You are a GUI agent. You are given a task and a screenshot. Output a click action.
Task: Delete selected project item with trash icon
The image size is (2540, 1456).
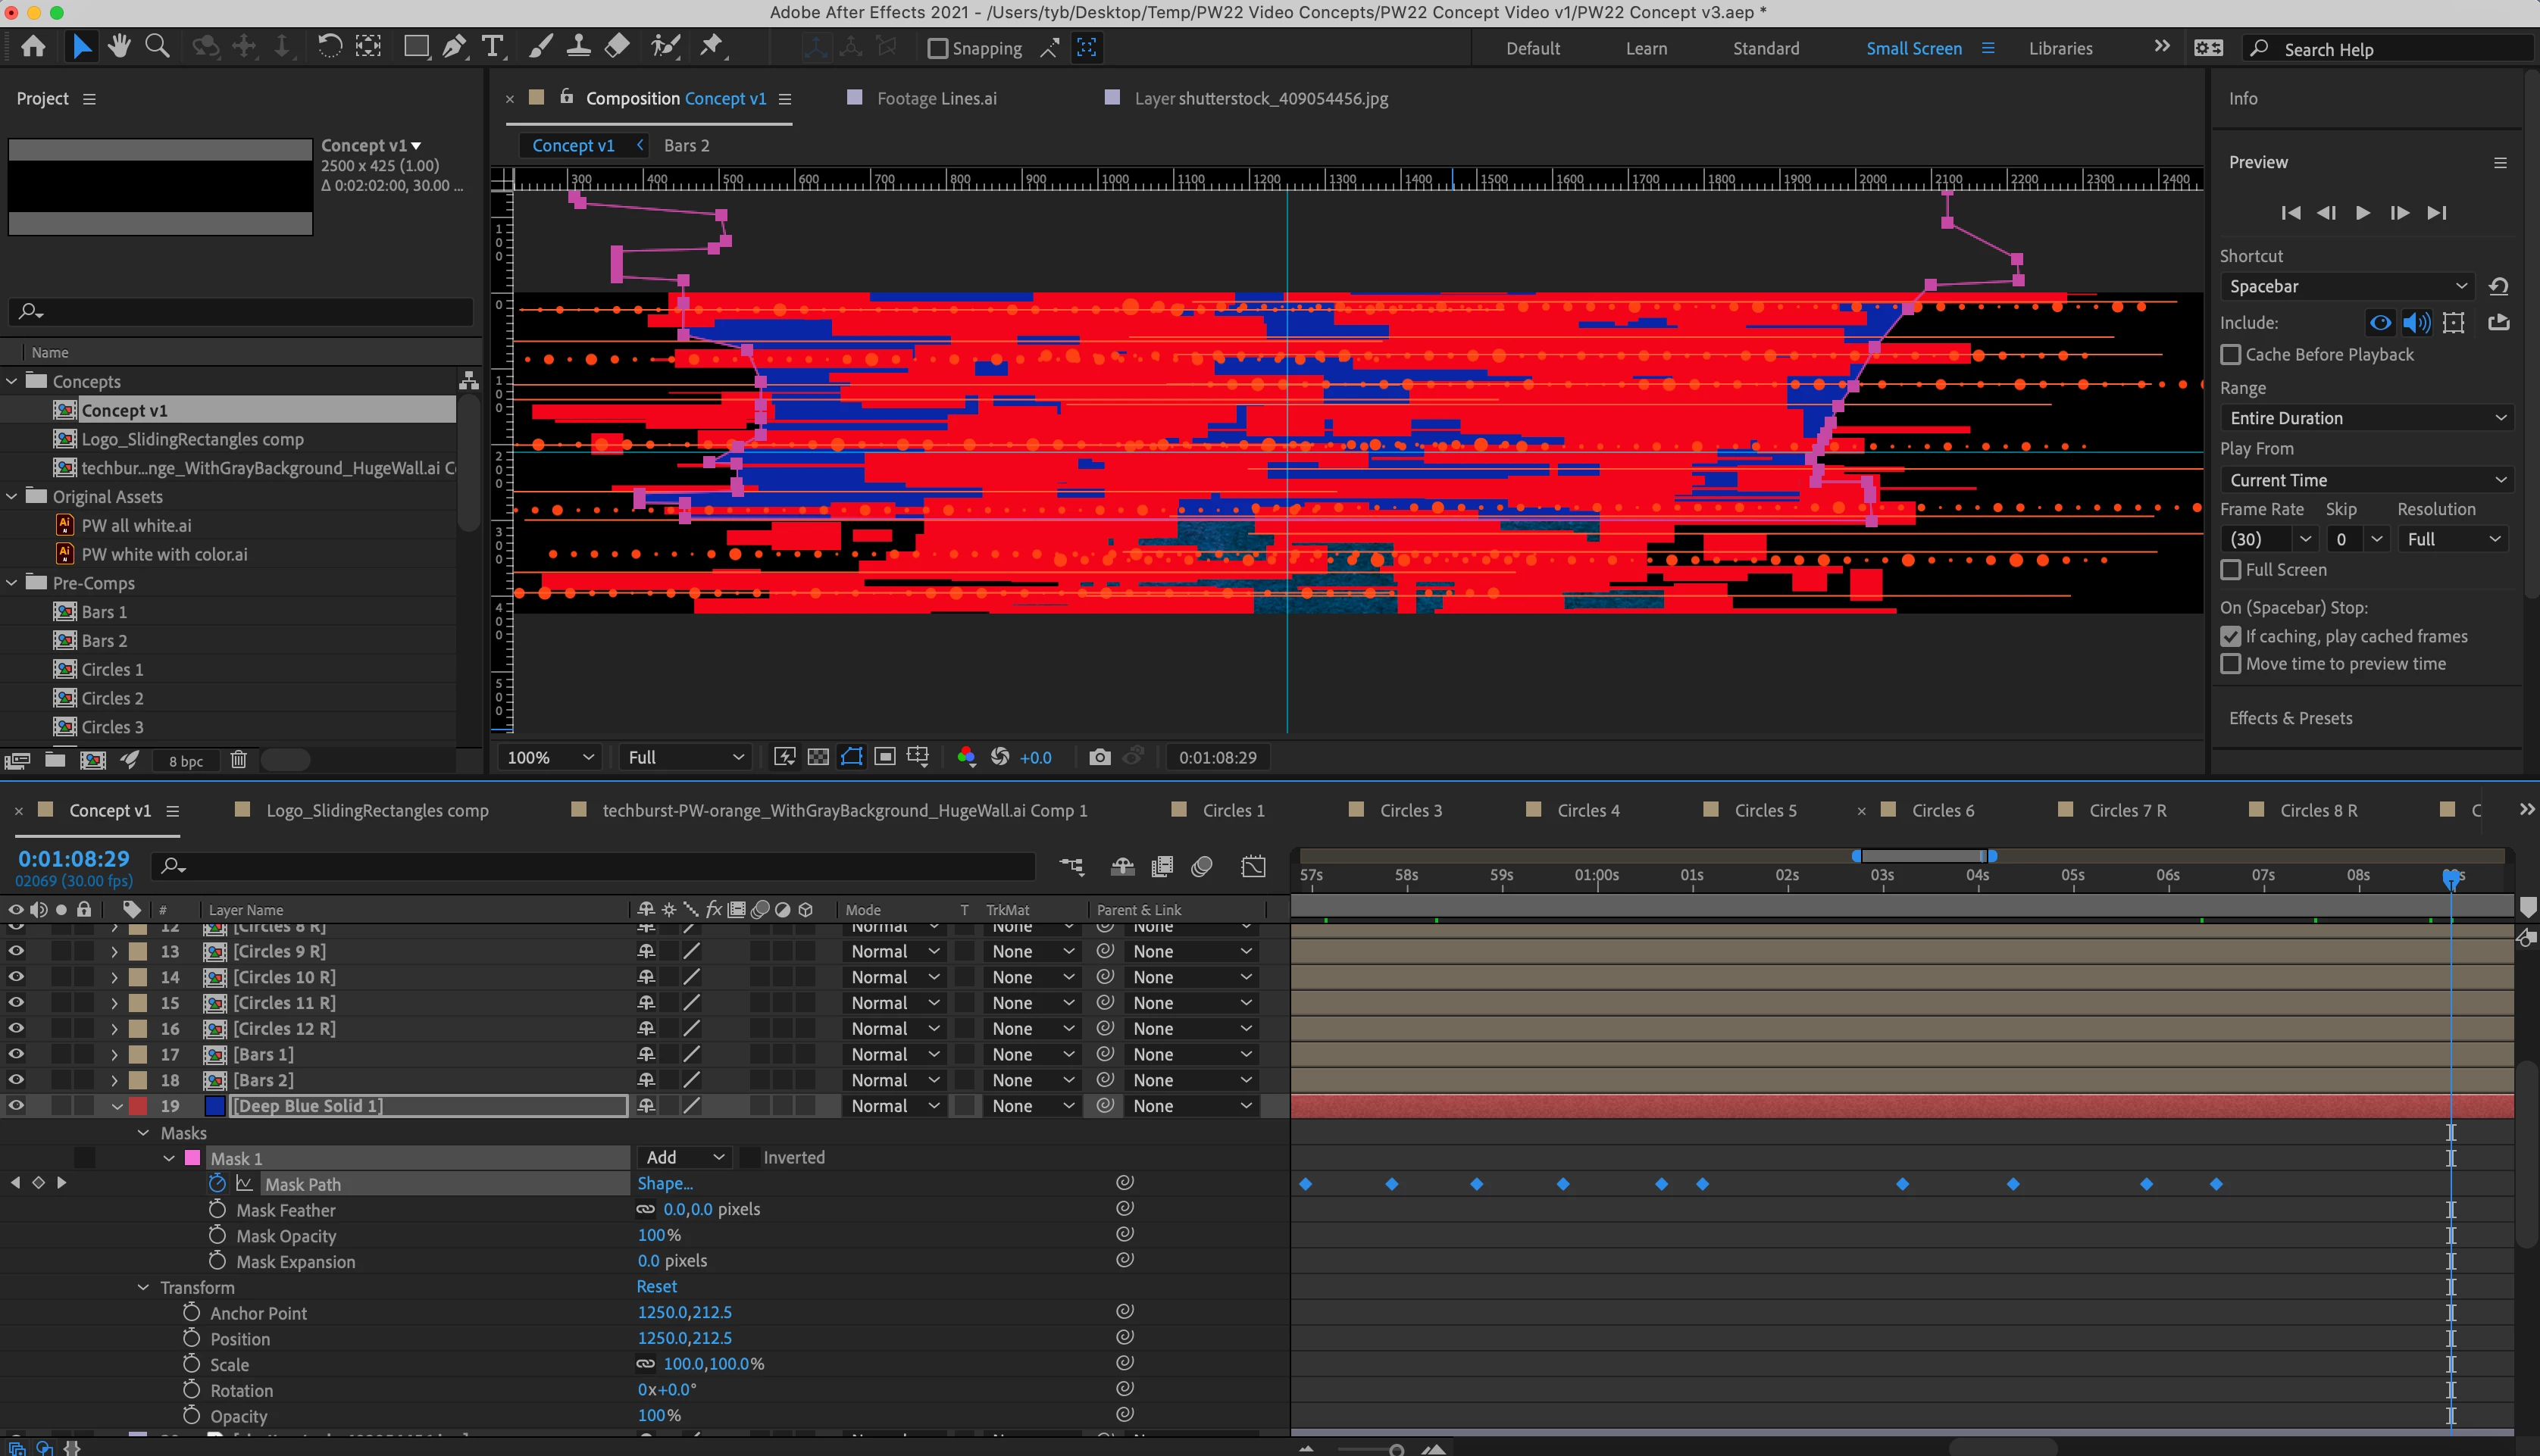[x=238, y=760]
